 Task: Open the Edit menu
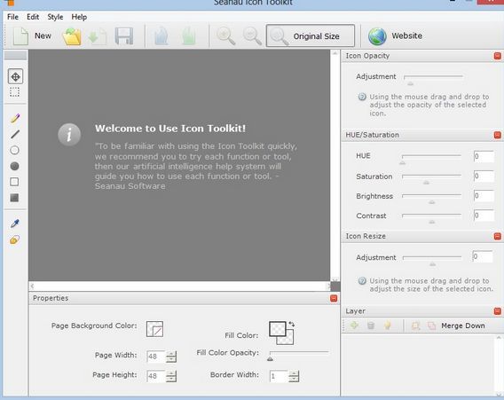[33, 17]
